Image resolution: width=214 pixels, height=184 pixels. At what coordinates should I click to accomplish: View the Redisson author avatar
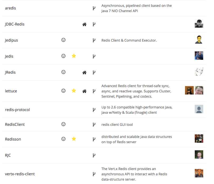[x=199, y=138]
